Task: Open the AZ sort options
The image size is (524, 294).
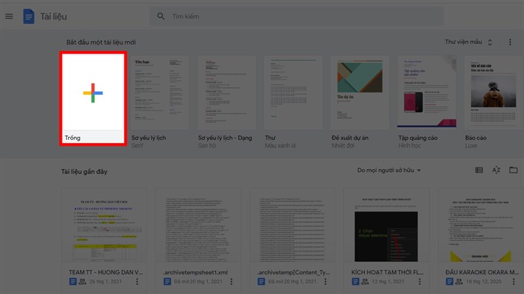Action: [x=496, y=170]
